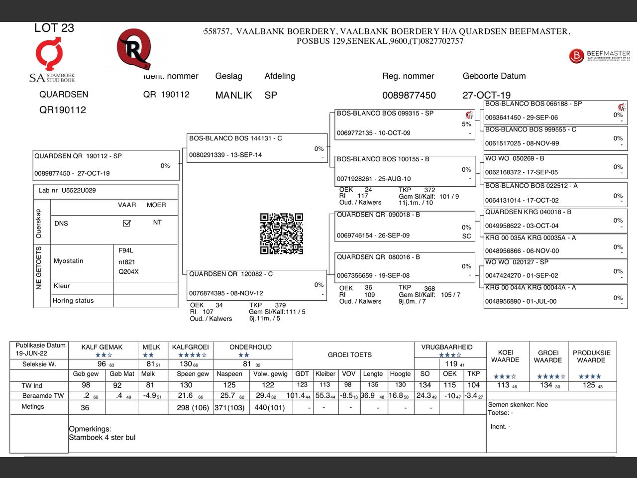Select the dam box QUARDSEN QR 120082
Viewport: 637px width, 478px height.
[x=257, y=284]
